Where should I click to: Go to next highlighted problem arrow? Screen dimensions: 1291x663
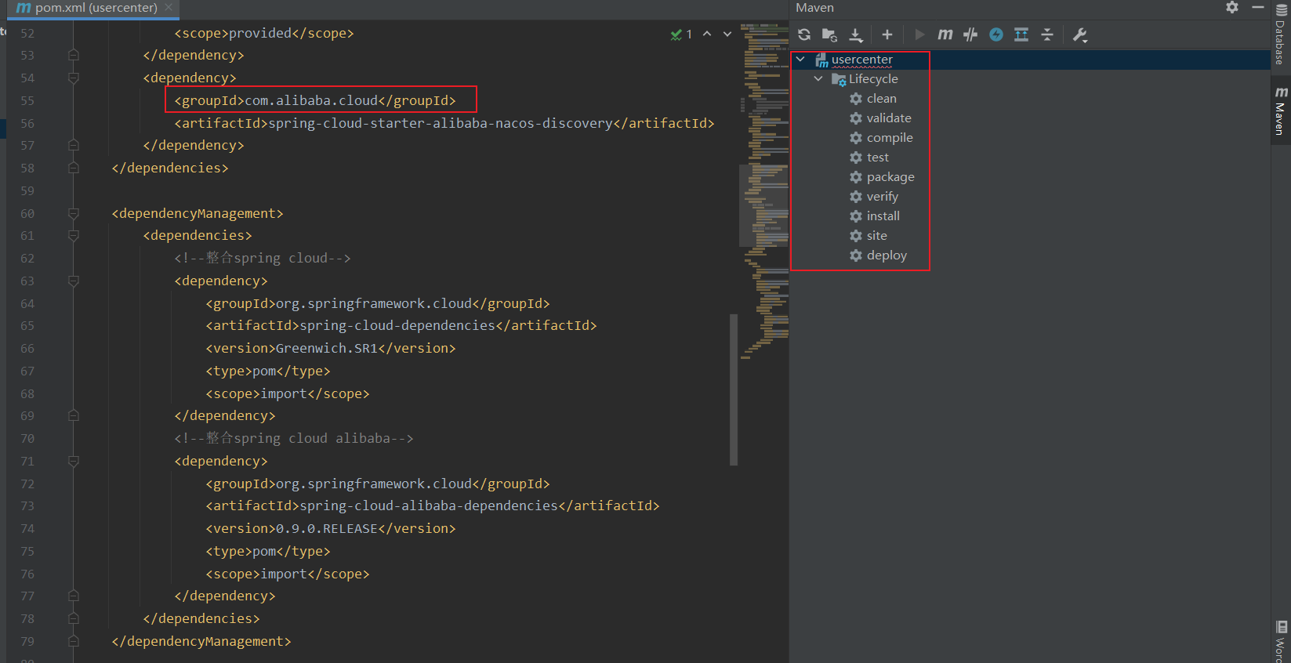pyautogui.click(x=727, y=34)
